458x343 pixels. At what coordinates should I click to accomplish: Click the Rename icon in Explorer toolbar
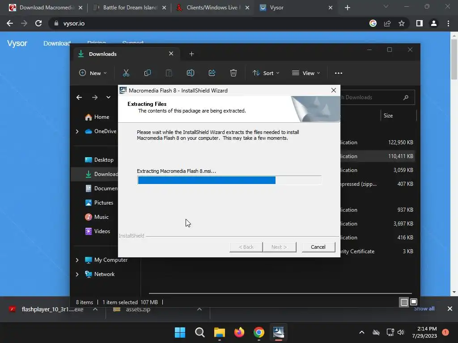tap(191, 73)
